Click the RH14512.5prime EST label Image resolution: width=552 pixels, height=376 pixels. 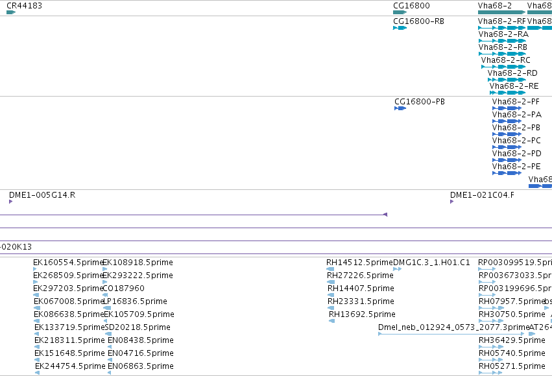coord(359,263)
